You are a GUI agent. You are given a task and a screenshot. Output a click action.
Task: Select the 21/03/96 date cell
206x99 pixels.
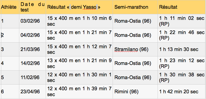click(32, 49)
